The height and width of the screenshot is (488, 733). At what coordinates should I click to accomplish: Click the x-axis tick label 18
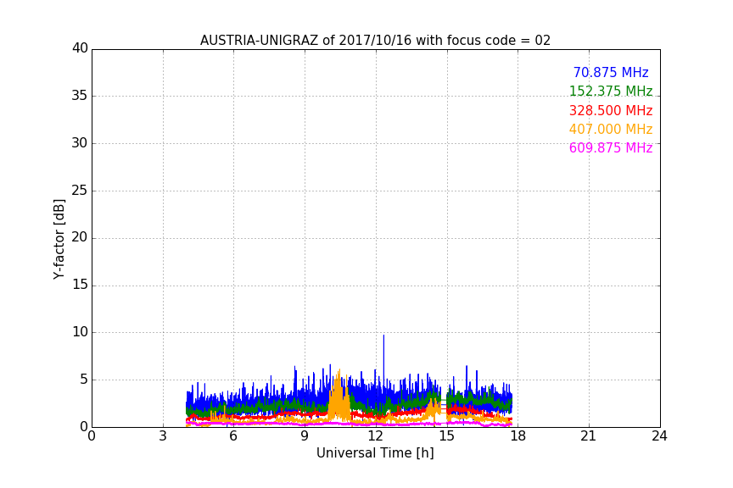pyautogui.click(x=518, y=436)
